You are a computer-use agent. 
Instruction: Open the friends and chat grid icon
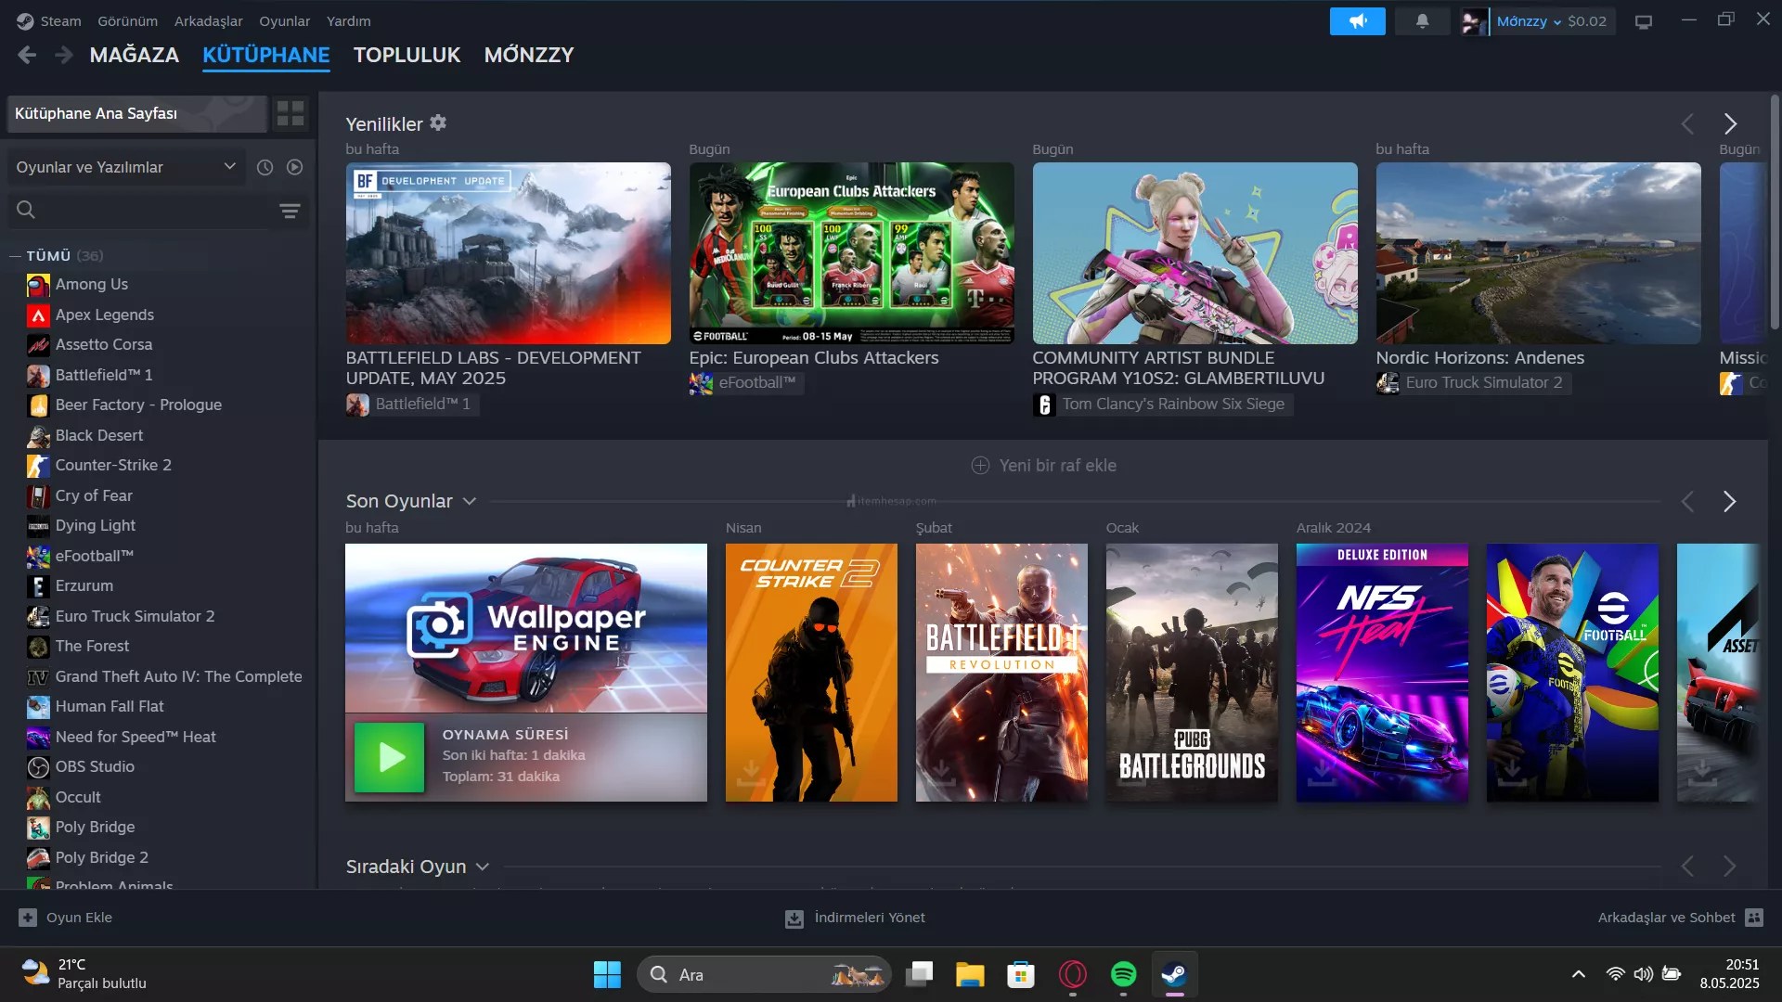[1754, 918]
